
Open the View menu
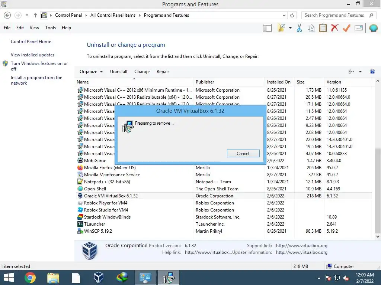pyautogui.click(x=34, y=28)
